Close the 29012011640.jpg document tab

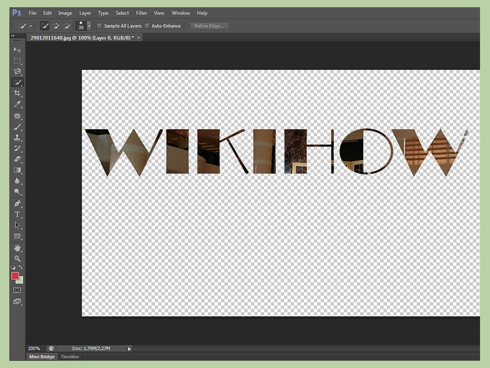point(139,38)
